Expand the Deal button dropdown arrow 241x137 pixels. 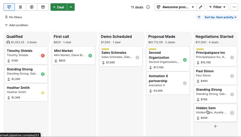click(71, 7)
